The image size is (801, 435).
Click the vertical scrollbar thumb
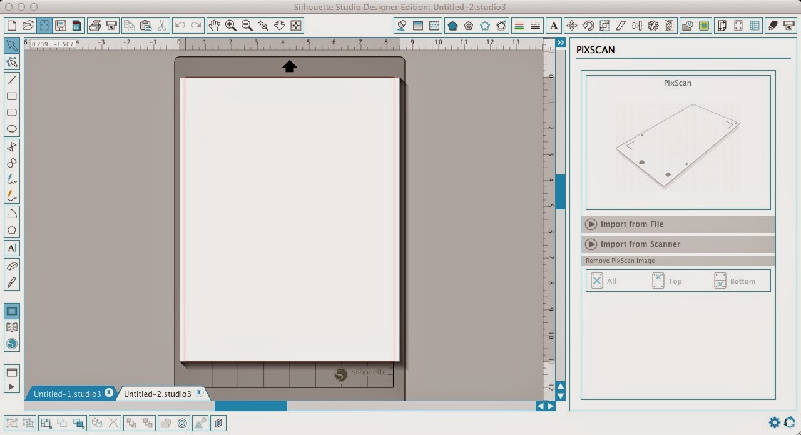pos(560,192)
